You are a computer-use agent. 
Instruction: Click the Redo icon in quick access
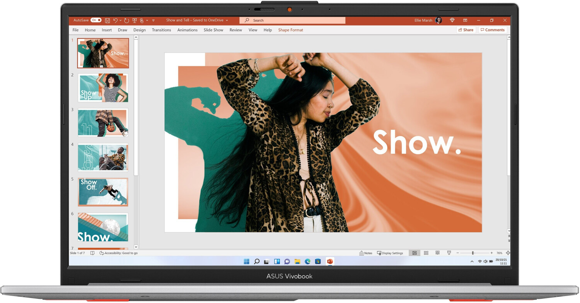(126, 20)
